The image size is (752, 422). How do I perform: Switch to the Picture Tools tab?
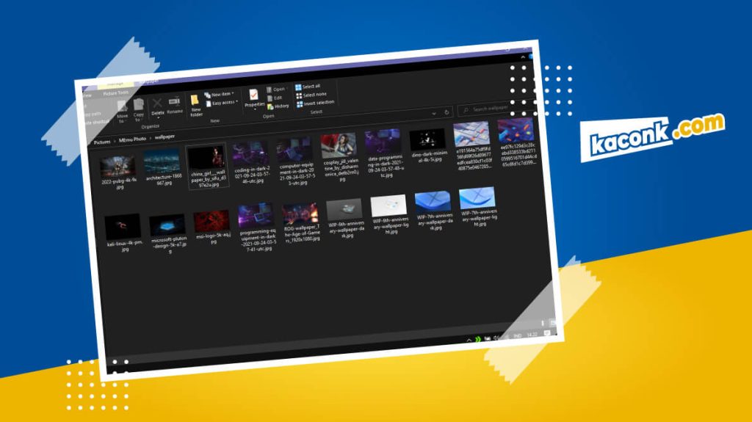click(115, 93)
